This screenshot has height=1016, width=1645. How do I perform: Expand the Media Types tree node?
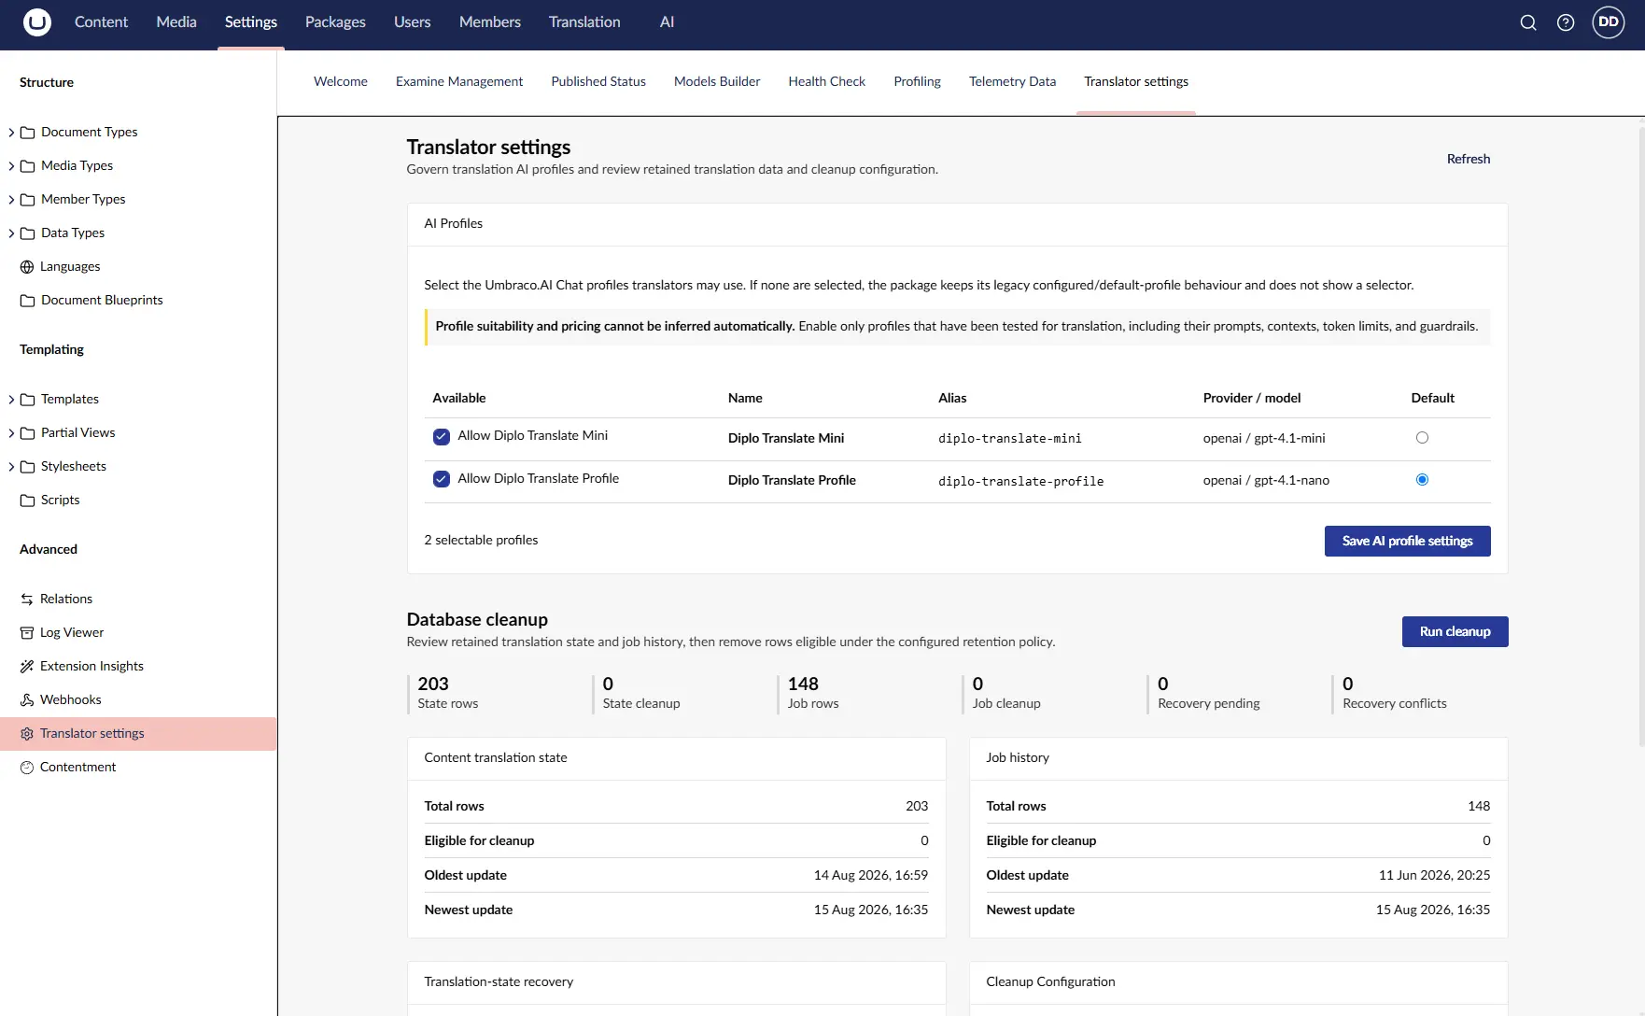tap(11, 166)
